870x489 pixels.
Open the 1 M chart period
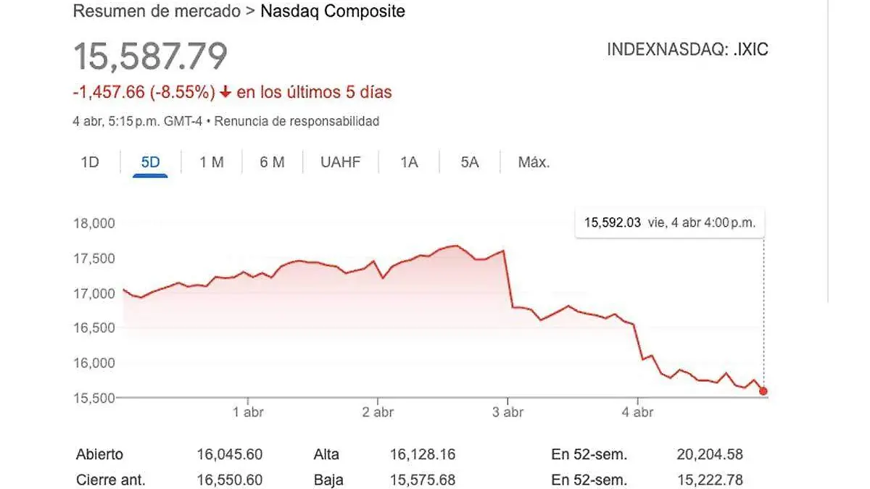click(210, 162)
